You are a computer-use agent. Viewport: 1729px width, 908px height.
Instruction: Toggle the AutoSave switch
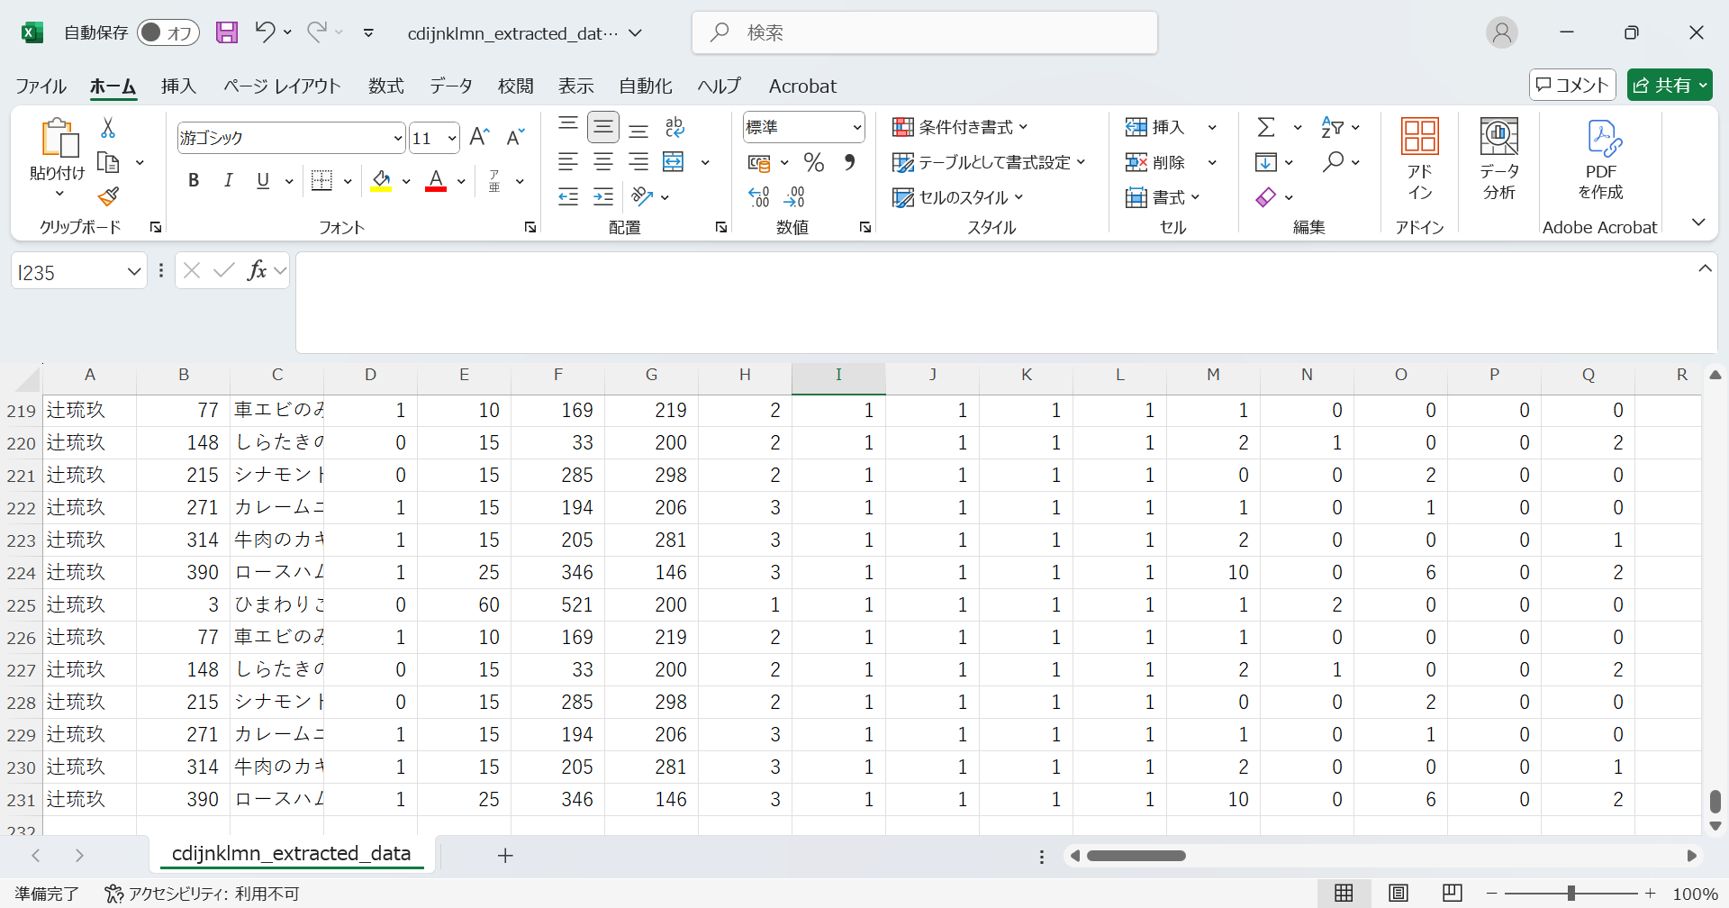click(167, 33)
